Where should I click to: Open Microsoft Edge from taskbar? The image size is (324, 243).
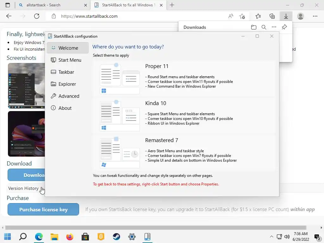(39, 236)
